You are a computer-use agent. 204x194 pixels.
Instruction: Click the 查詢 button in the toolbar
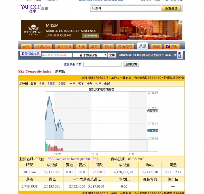112,55
